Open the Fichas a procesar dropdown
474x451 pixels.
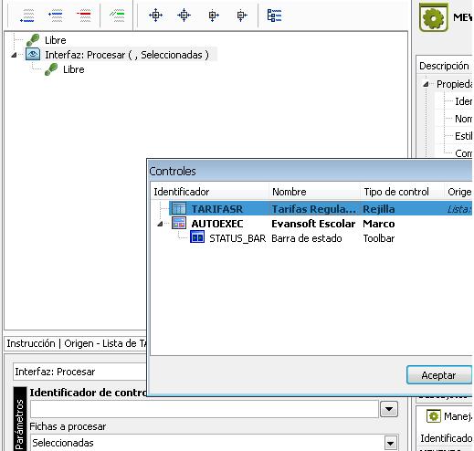(391, 443)
